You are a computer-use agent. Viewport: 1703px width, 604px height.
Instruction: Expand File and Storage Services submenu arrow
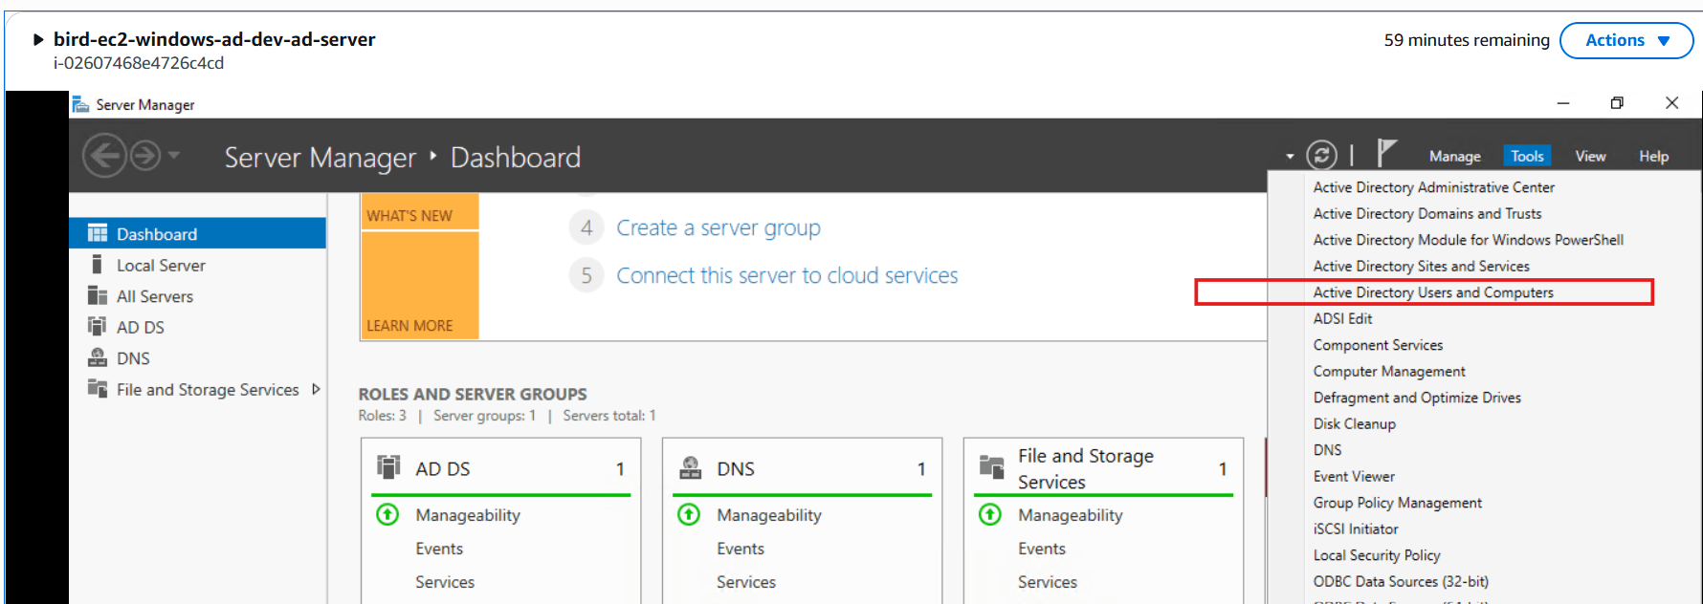pos(316,389)
